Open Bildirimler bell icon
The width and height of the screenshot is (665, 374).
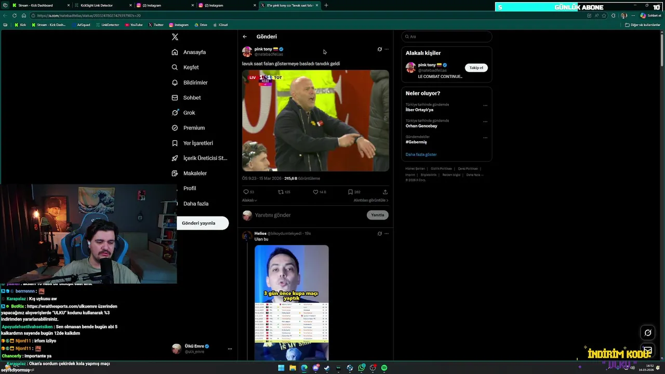tap(175, 83)
